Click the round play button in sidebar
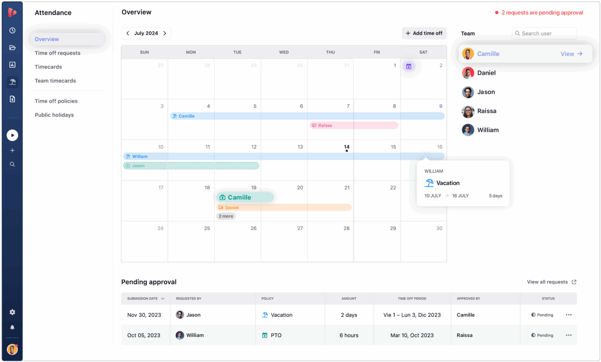 click(12, 135)
